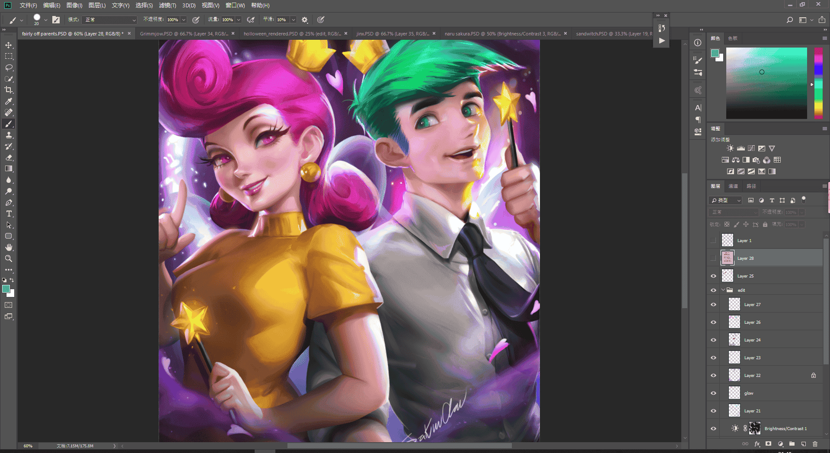This screenshot has width=830, height=453.
Task: Switch to the jinx.PSD document tab
Action: click(393, 33)
